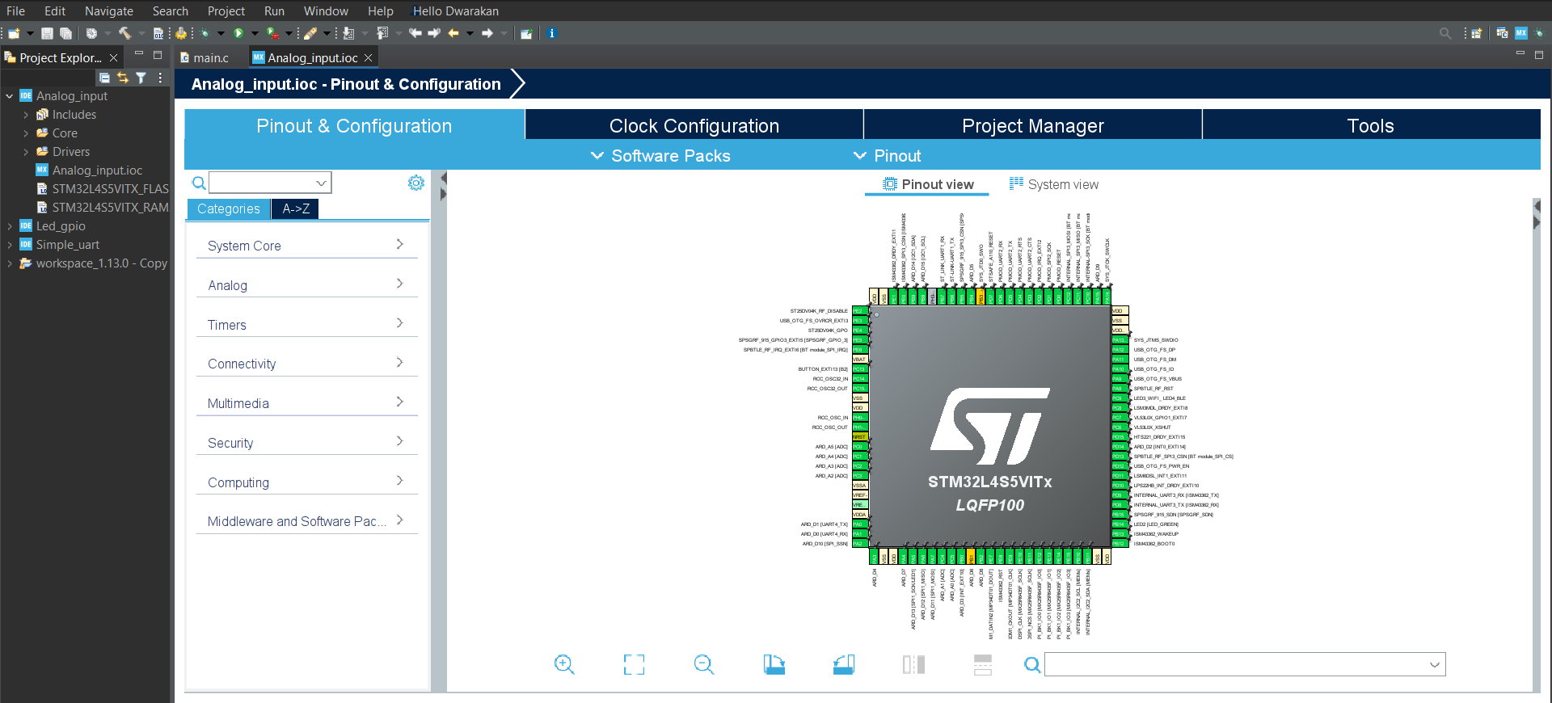Click the filter icon in Project Explorer
Viewport: 1552px width, 703px height.
(141, 78)
